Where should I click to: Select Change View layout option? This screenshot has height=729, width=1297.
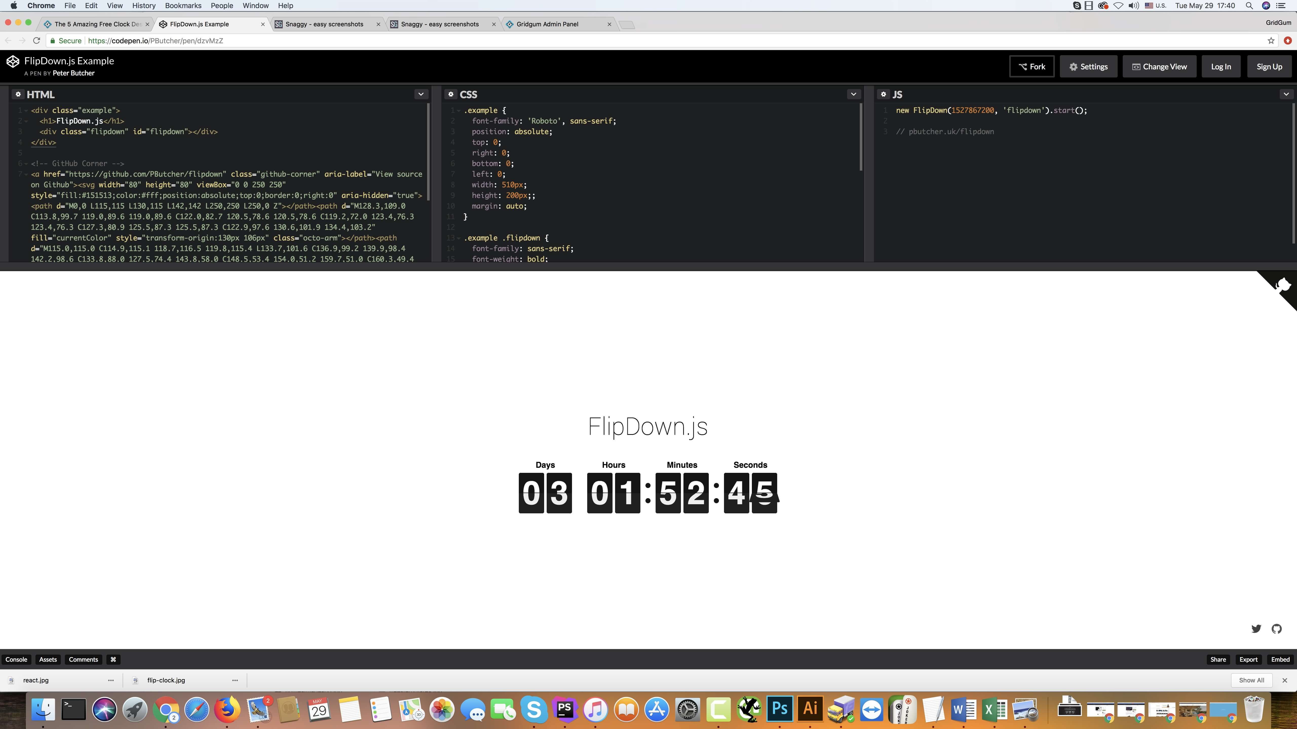point(1160,66)
